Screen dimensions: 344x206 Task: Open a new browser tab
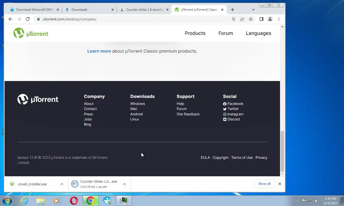coord(232,10)
